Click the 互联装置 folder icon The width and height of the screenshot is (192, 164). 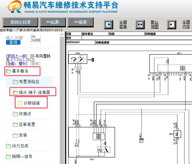coord(15,125)
